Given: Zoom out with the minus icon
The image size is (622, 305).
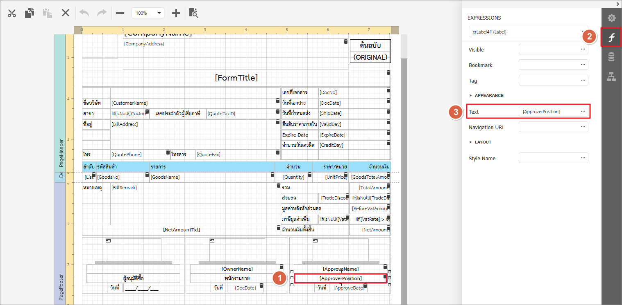Looking at the screenshot, I should coord(120,13).
